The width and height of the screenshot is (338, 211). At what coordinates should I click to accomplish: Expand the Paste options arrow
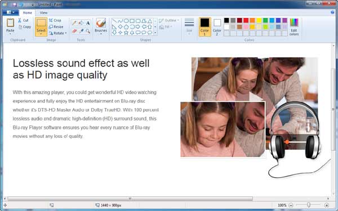pos(10,34)
